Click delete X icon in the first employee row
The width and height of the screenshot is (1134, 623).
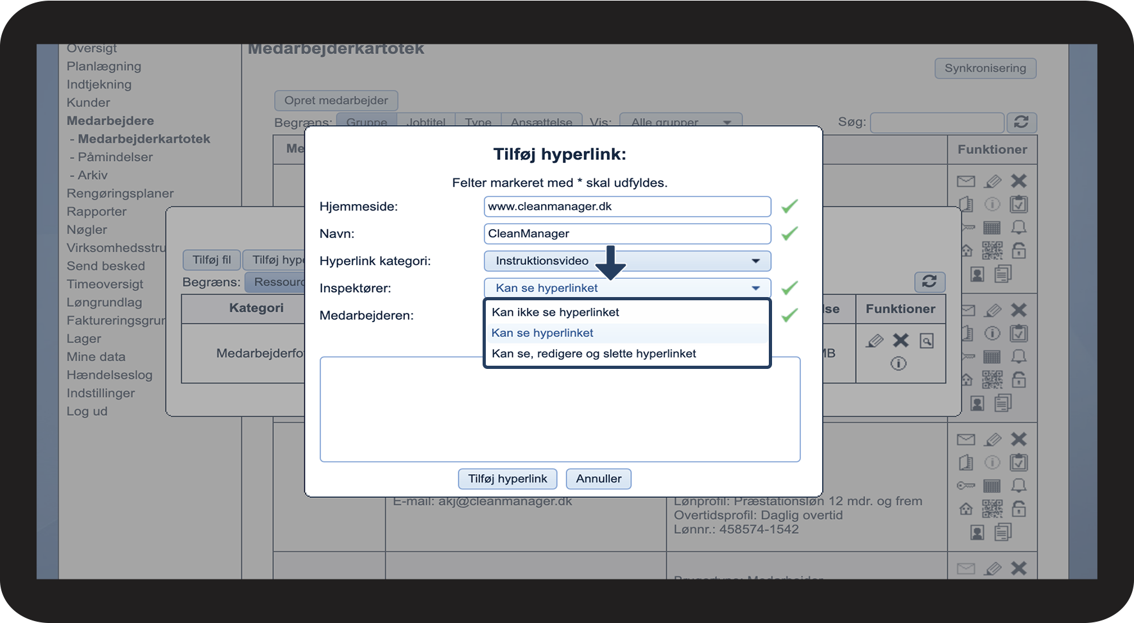[x=1018, y=182]
